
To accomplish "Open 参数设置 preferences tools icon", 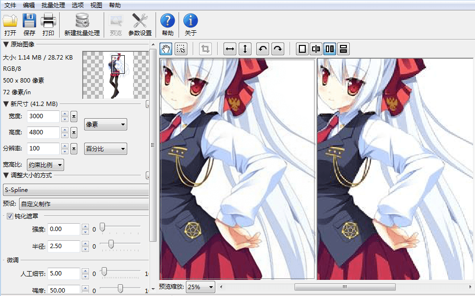I will pyautogui.click(x=139, y=24).
